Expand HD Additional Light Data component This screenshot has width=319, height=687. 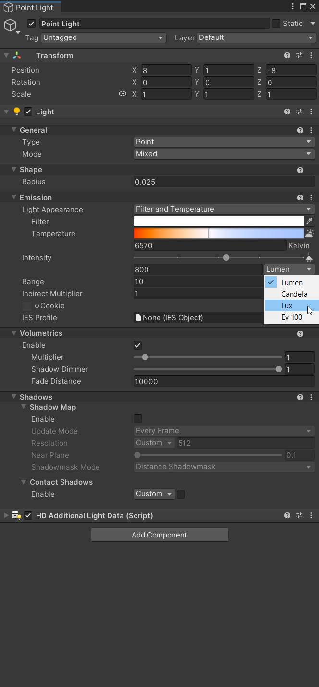[x=6, y=515]
